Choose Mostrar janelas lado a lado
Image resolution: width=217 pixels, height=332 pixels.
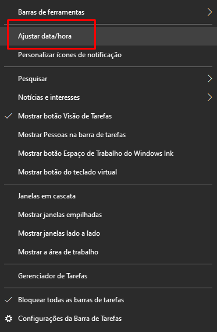[108, 233]
